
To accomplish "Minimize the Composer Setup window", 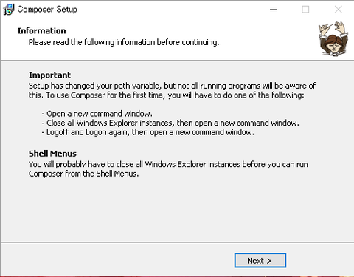I will (274, 10).
